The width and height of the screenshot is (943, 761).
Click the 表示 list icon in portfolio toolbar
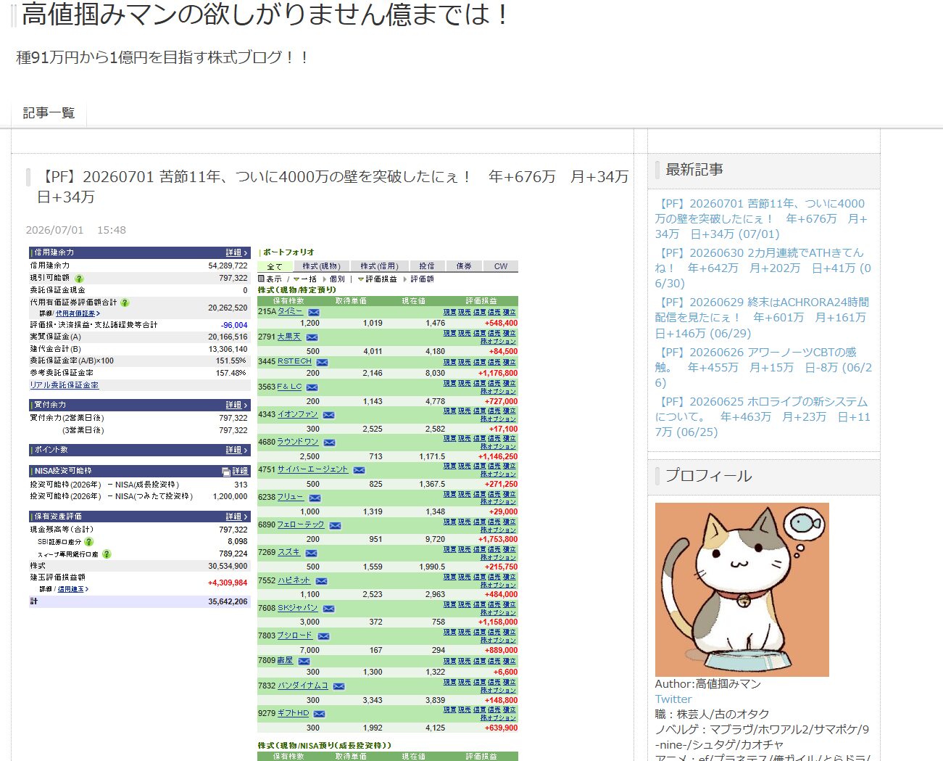(x=261, y=279)
